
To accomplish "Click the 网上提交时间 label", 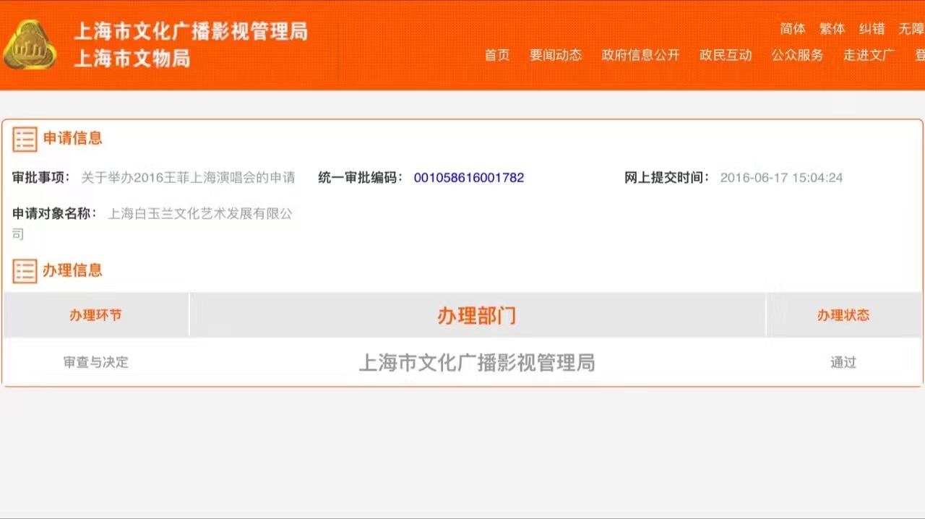I will (x=668, y=178).
